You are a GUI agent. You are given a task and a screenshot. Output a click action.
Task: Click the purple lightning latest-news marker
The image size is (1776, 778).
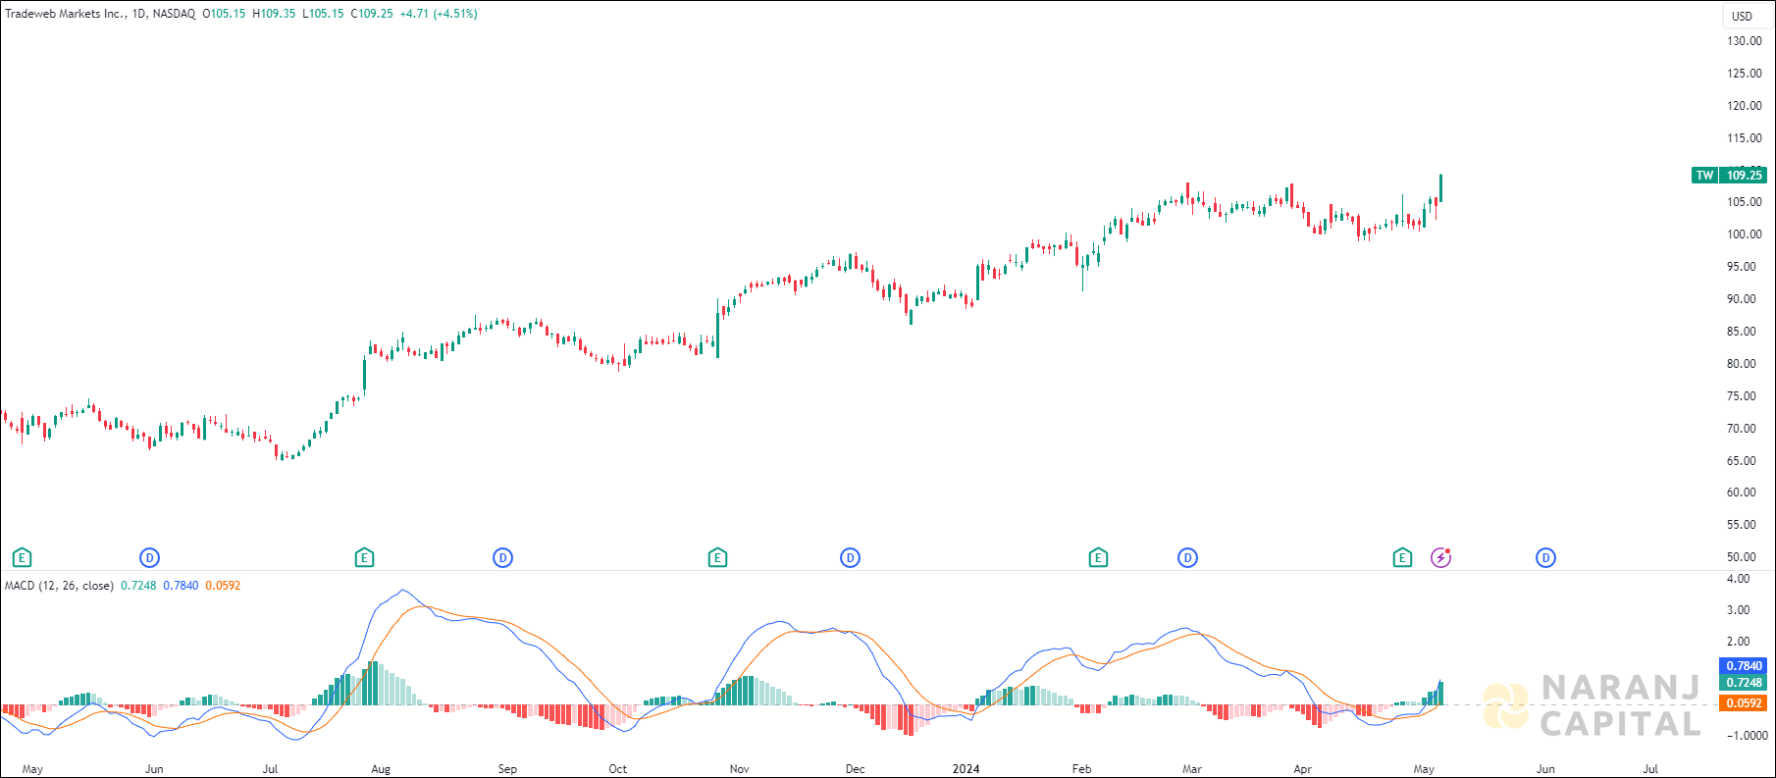(x=1440, y=558)
